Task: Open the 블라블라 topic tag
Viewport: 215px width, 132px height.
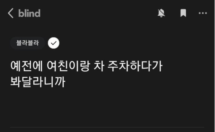Action: 28,43
